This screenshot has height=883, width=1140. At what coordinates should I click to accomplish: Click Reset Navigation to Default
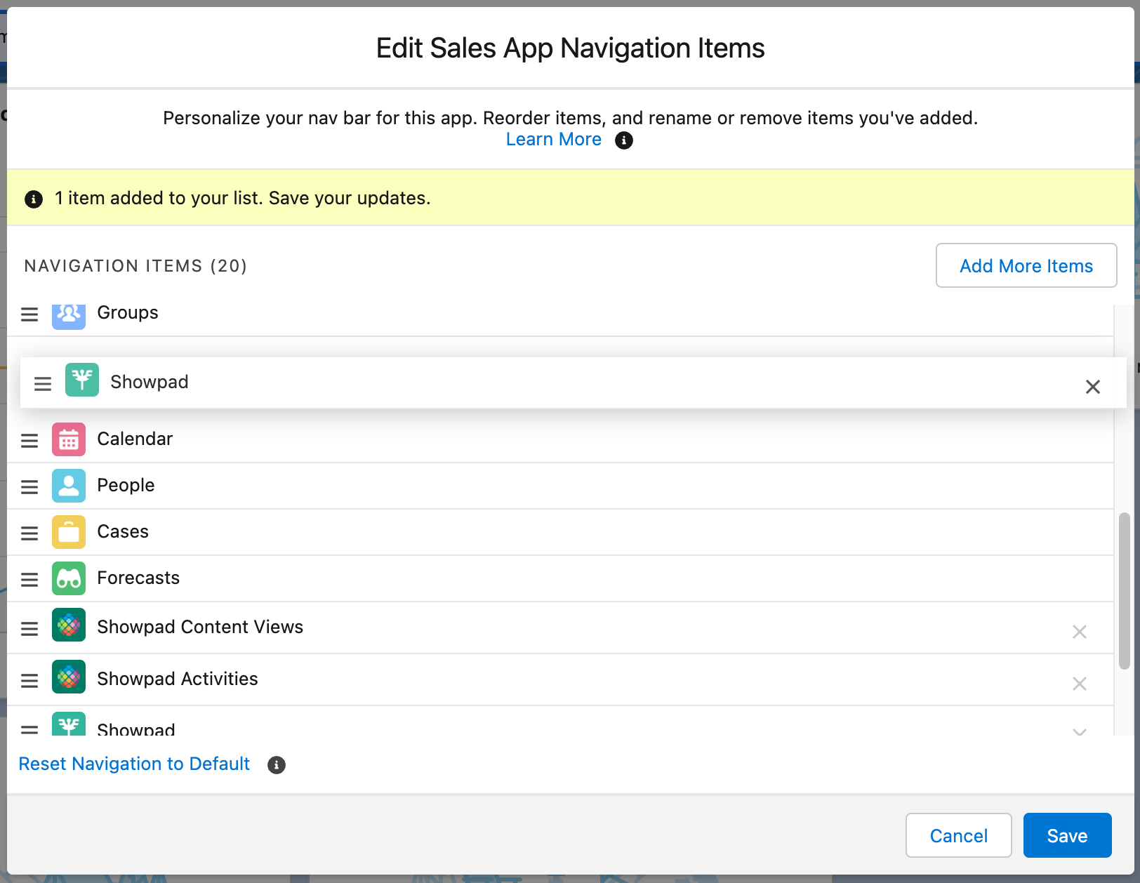133,764
